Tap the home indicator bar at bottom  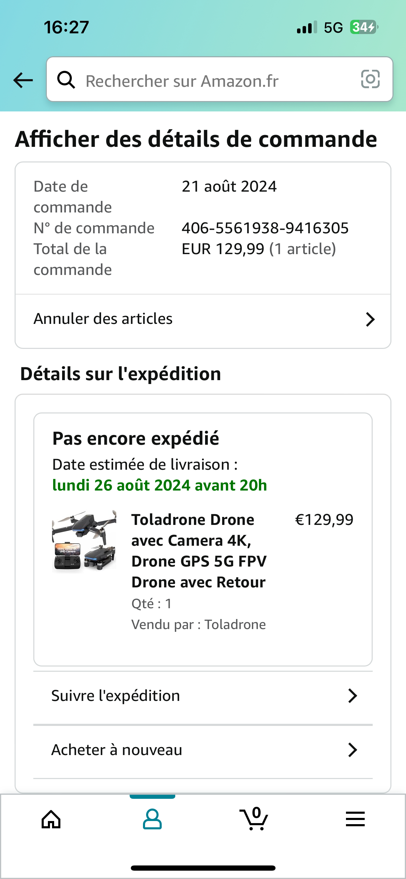[203, 868]
